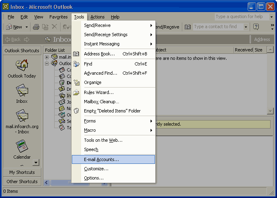Screen dimensions: 277x198
Task: Click the Type a question for help field
Action: (242, 17)
